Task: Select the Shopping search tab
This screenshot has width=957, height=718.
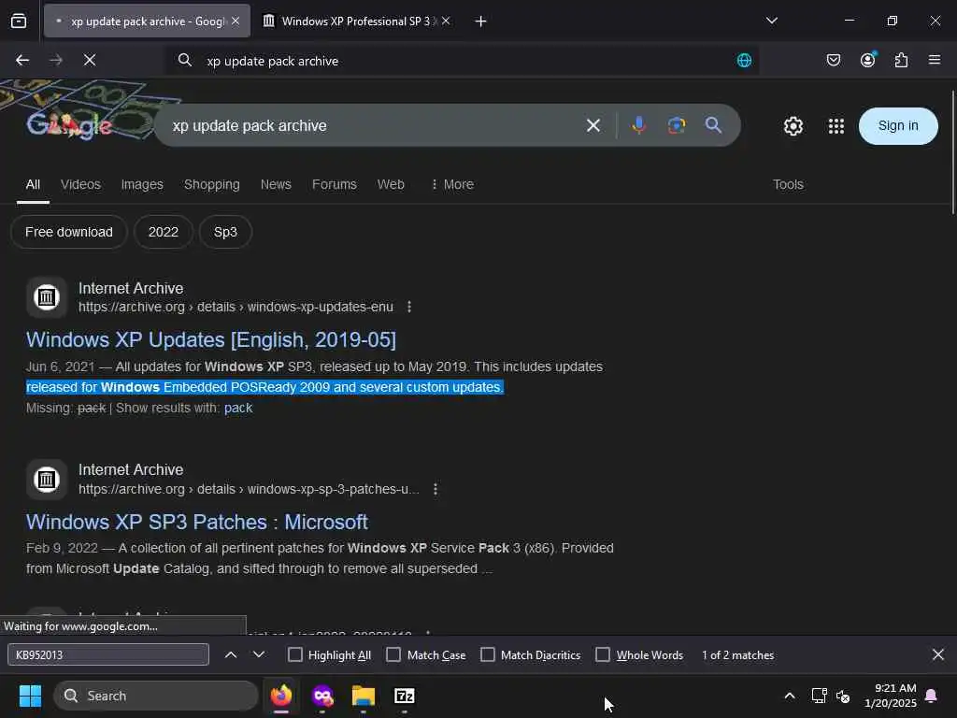Action: pyautogui.click(x=212, y=184)
